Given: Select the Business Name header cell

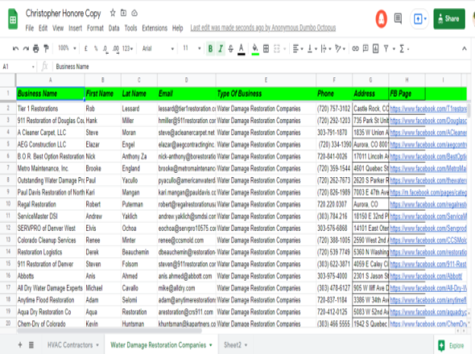Looking at the screenshot, I should pyautogui.click(x=50, y=93).
